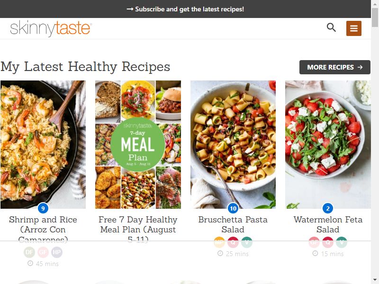This screenshot has height=284, width=379.
Task: Open Free 7 Day Healthy Meal Plan link
Action: tap(138, 230)
